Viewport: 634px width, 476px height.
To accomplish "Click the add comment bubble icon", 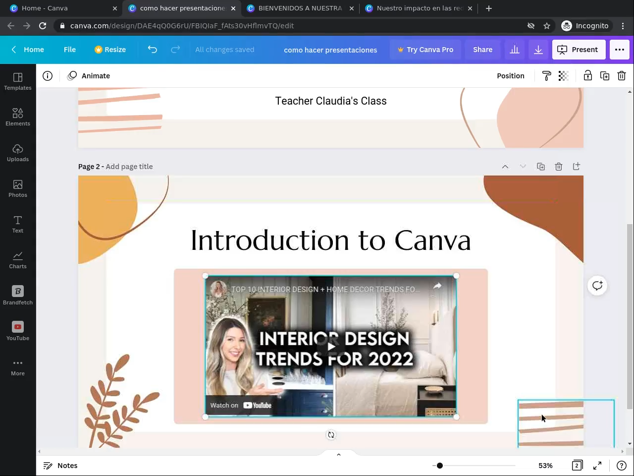I will [597, 286].
